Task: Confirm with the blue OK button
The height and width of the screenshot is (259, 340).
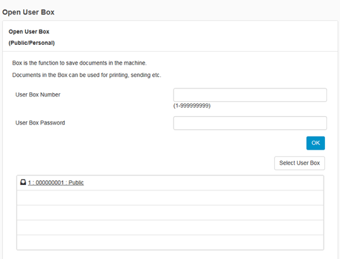Action: point(316,143)
